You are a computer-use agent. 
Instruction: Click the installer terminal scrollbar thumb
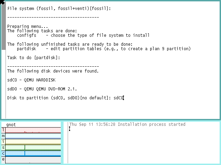tap(3, 27)
